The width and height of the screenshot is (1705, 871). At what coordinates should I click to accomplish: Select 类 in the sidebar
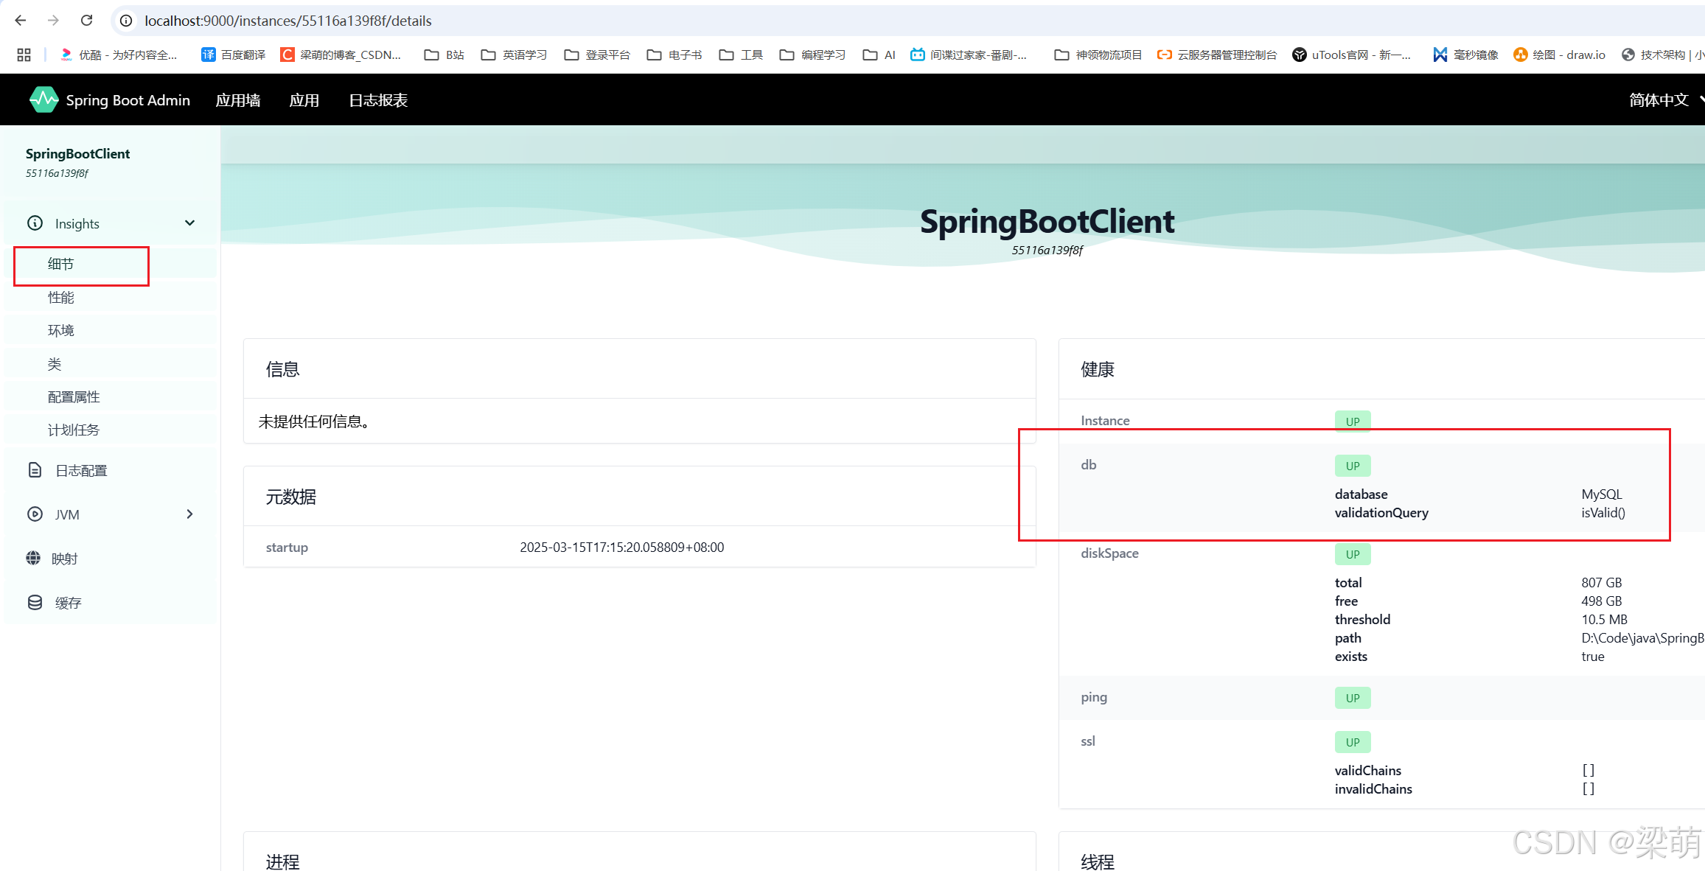[x=111, y=363]
